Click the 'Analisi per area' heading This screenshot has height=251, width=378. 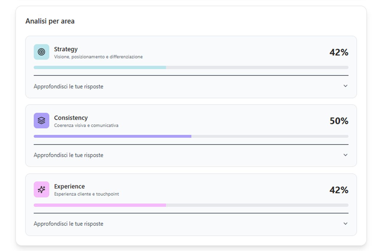tap(50, 21)
